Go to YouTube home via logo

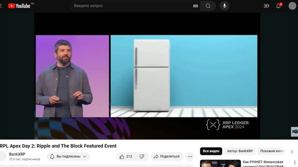point(19,6)
